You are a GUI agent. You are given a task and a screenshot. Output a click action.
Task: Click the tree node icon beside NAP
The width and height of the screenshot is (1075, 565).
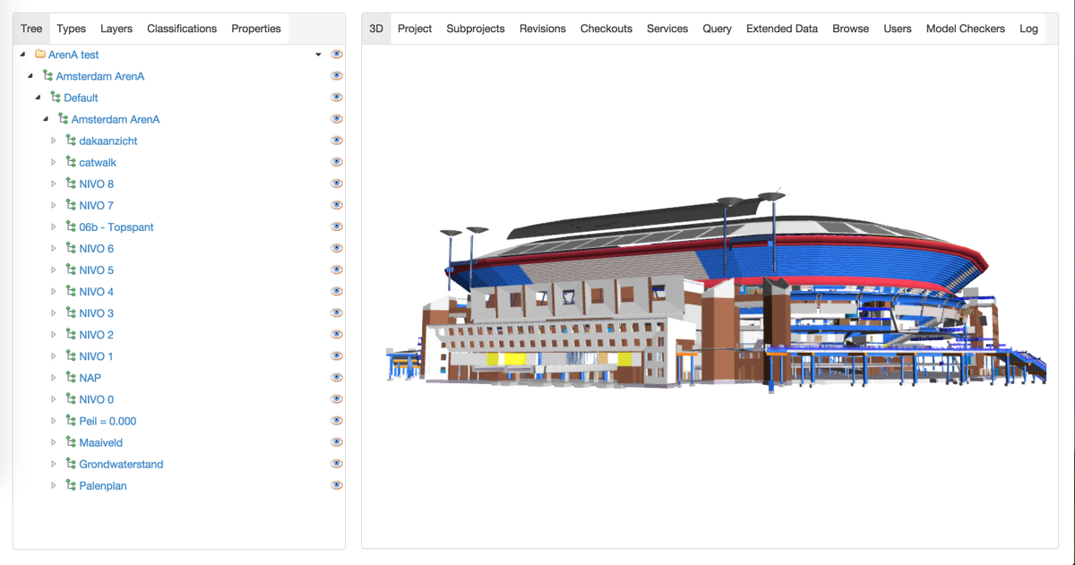pos(71,377)
